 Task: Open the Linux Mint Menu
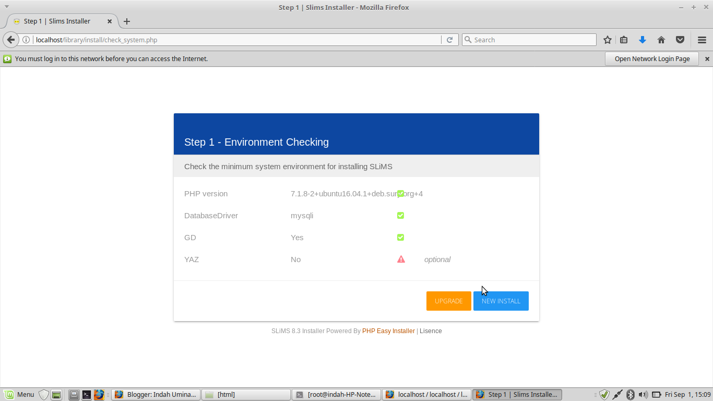coord(19,395)
